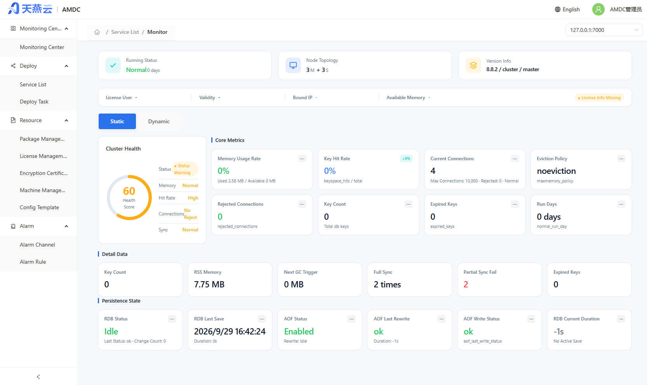Open Service List in sidebar
This screenshot has width=647, height=385.
coord(38,84)
